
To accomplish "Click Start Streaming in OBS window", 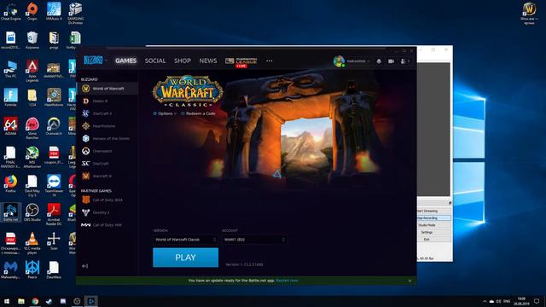I will coord(433,211).
